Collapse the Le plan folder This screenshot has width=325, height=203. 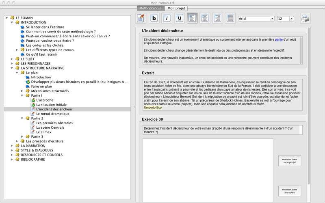click(x=17, y=73)
